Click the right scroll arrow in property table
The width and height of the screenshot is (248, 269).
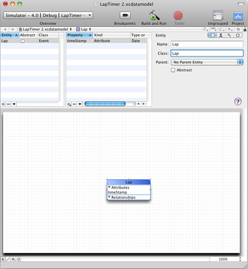pos(144,104)
